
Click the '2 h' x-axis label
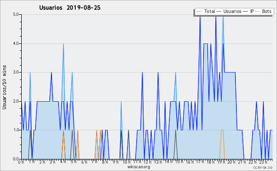tap(42, 162)
